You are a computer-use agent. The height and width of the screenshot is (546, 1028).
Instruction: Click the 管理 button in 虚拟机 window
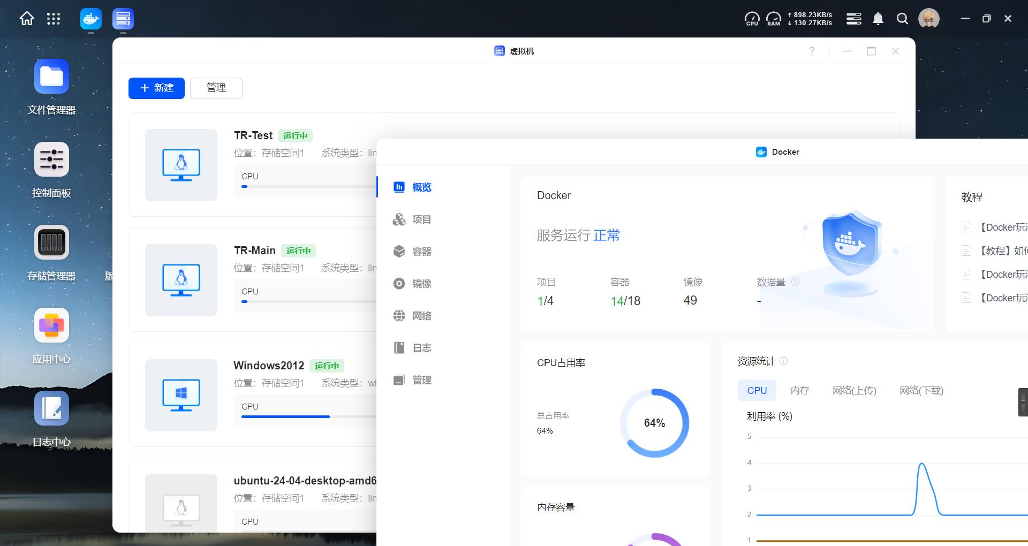point(216,88)
